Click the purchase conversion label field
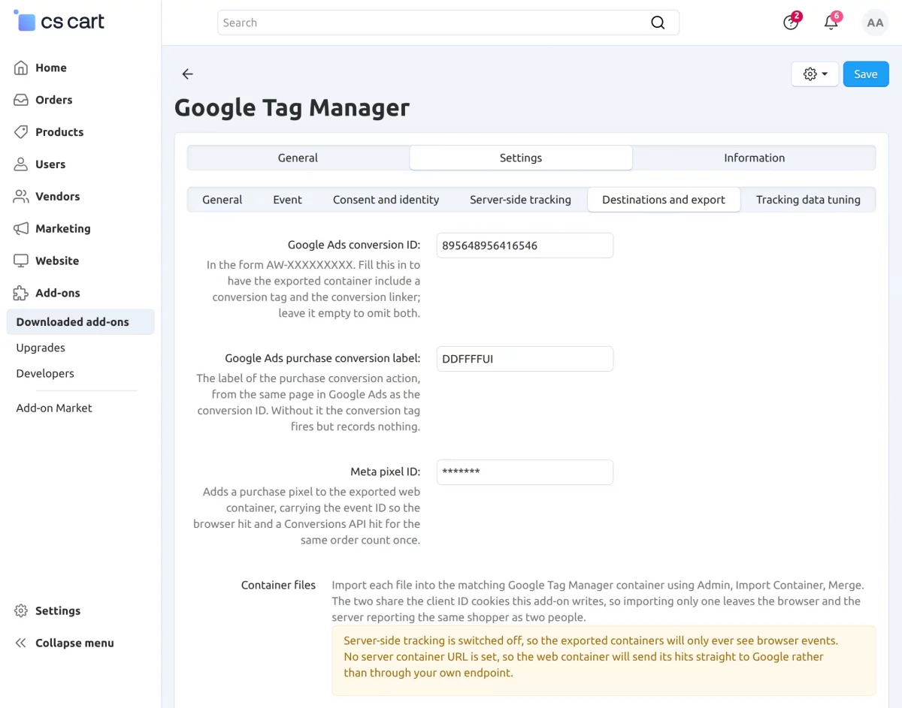 (x=525, y=359)
